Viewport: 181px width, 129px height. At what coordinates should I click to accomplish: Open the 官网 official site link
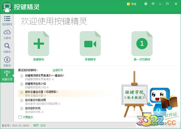(x=36, y=125)
